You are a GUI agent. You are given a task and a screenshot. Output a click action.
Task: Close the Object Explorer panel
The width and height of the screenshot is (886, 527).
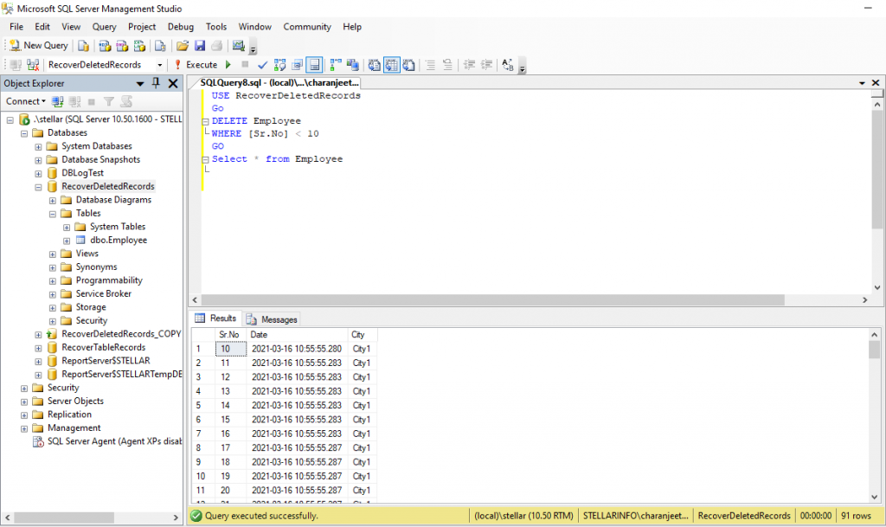[x=173, y=84]
